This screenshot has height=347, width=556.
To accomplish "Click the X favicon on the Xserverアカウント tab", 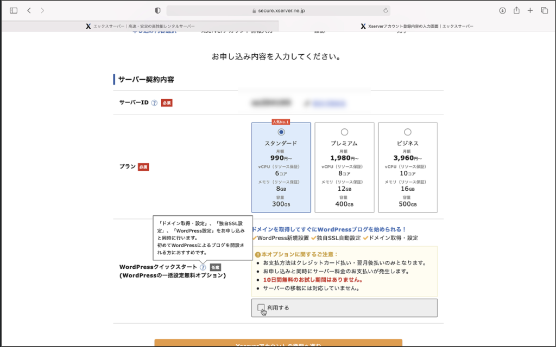I will pos(363,26).
